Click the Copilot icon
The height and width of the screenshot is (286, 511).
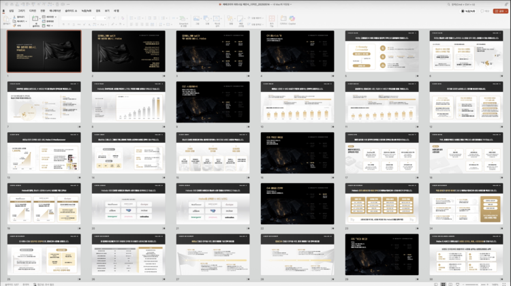(292, 18)
